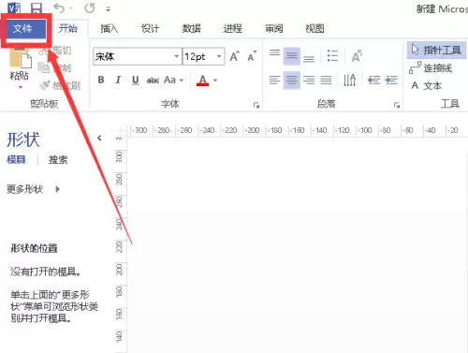Click the decrease font size icon
468x353 pixels.
(252, 56)
